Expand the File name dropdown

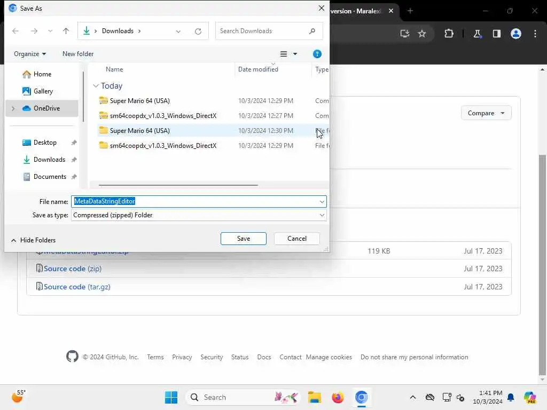pyautogui.click(x=322, y=201)
